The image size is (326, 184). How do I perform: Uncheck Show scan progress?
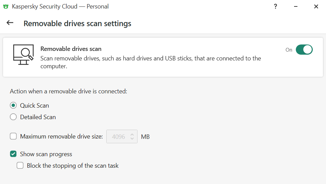[13, 154]
